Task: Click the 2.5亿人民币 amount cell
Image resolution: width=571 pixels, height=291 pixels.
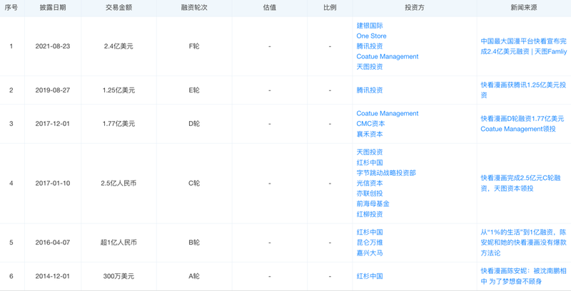Action: tap(118, 184)
